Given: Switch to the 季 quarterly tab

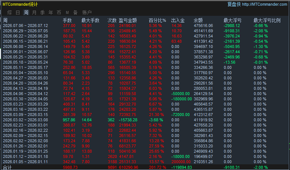Looking at the screenshot, I should 43,13.
